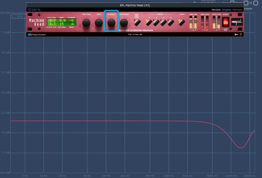Toggle the High Tape Speed switch
The height and width of the screenshot is (178, 262).
pos(137,23)
